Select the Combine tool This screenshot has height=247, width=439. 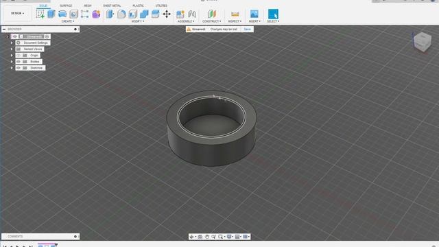144,14
